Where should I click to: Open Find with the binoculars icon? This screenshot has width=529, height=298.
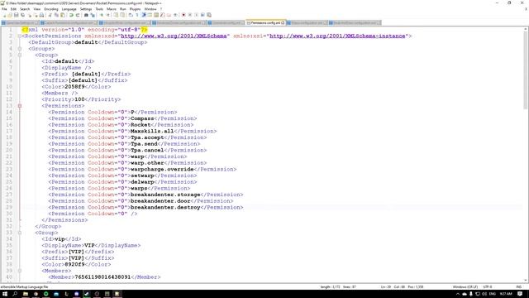point(86,15)
